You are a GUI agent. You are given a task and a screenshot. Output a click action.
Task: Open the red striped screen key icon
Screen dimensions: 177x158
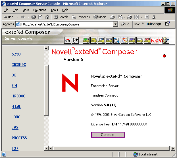(x=147, y=40)
